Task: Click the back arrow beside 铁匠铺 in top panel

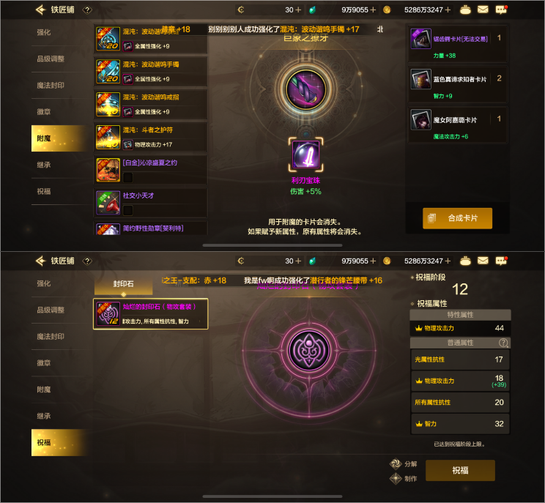Action: pos(41,10)
